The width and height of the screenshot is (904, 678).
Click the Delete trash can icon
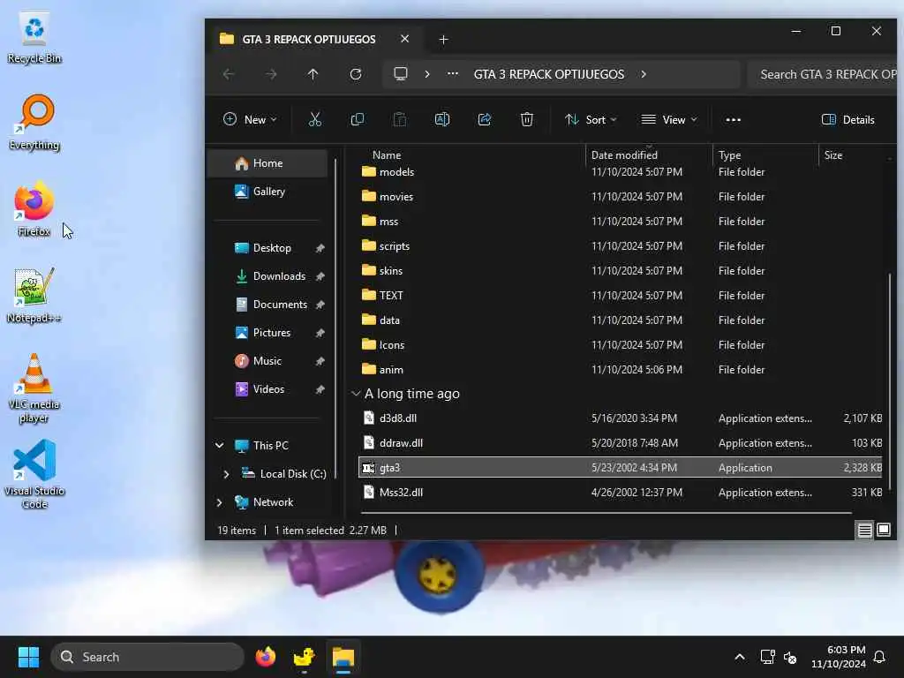tap(526, 119)
